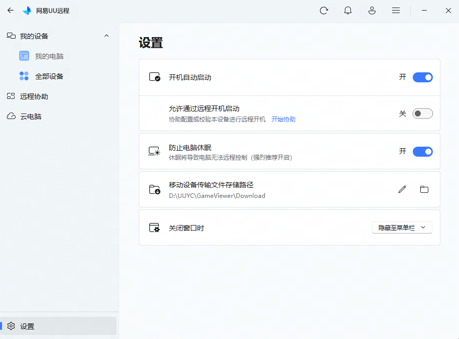Disable the 开机自动启动 toggle
The width and height of the screenshot is (459, 339).
[x=422, y=77]
